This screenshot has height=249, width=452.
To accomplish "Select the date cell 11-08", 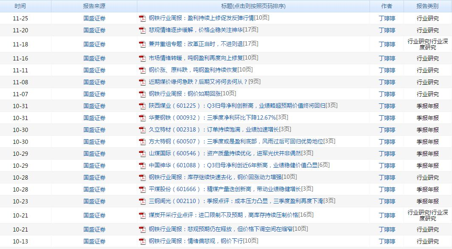I will [x=20, y=82].
